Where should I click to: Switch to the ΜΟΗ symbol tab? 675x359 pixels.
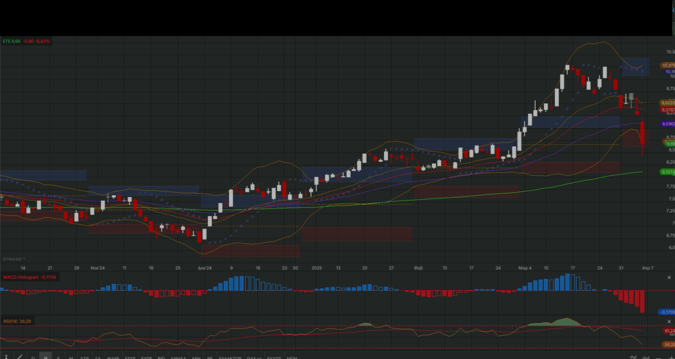(292, 358)
